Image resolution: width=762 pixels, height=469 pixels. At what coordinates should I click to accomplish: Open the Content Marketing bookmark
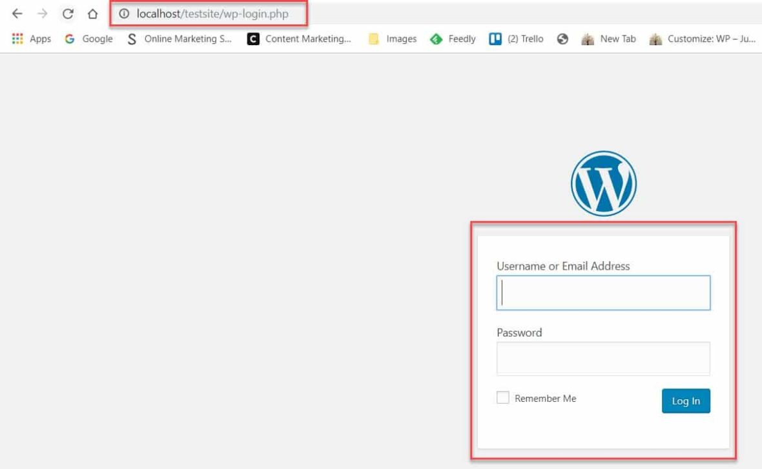pos(300,39)
